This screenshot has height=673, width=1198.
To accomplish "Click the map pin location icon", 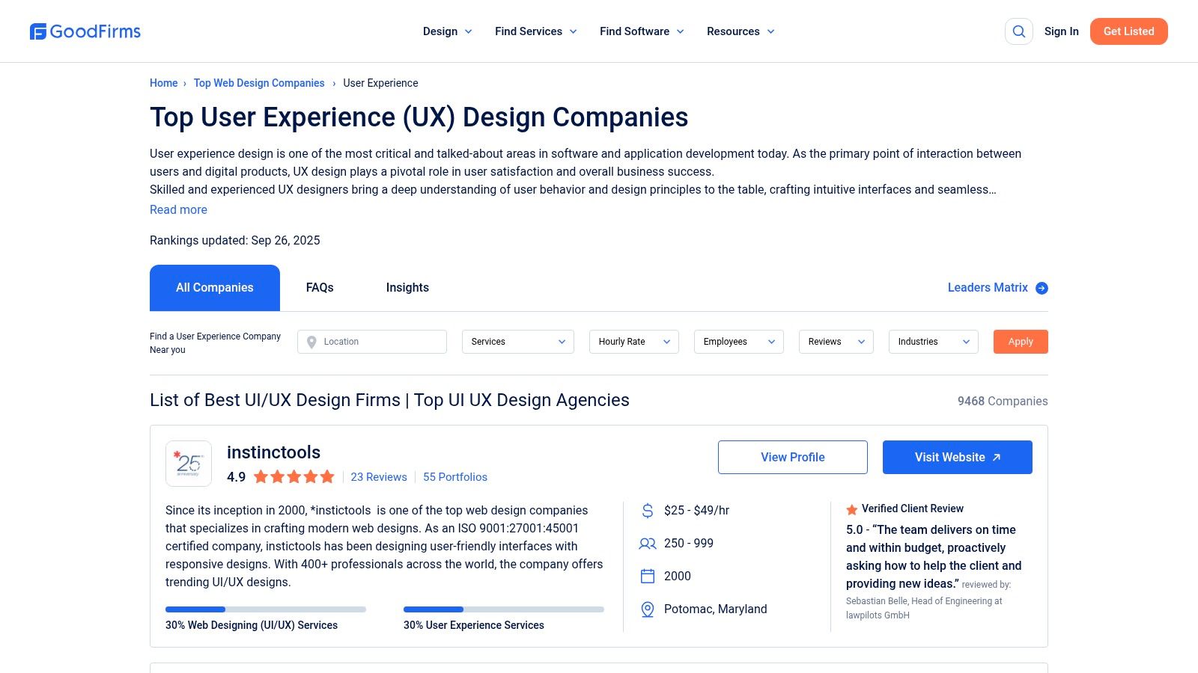I will [648, 609].
